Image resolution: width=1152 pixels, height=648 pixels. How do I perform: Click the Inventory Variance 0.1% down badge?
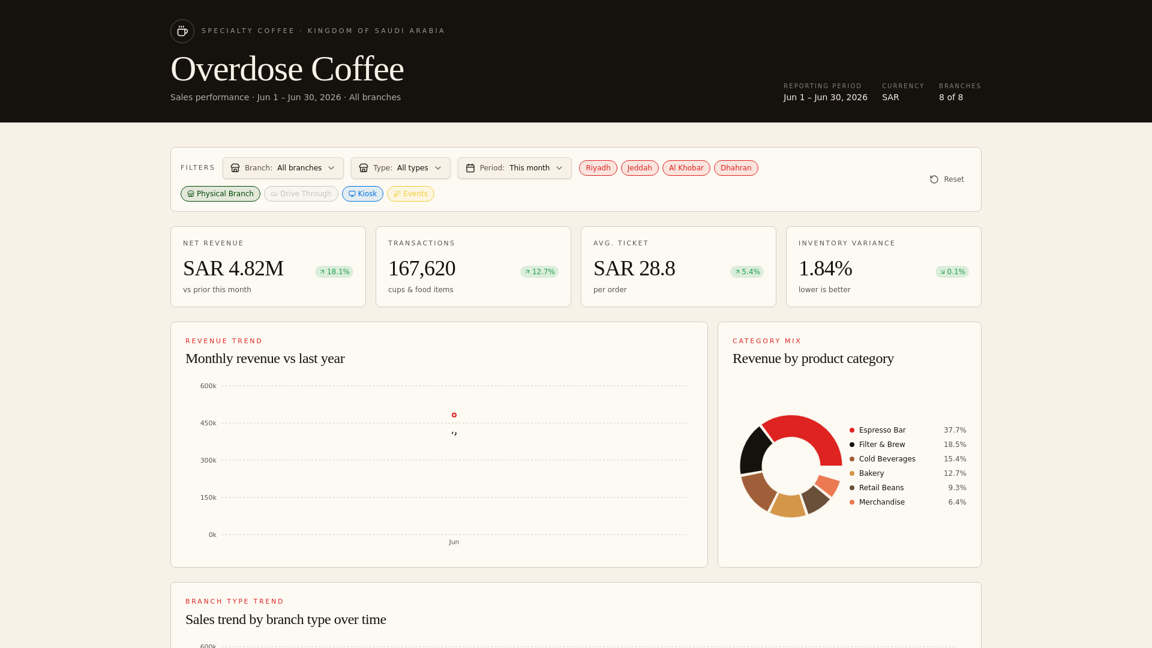(952, 272)
